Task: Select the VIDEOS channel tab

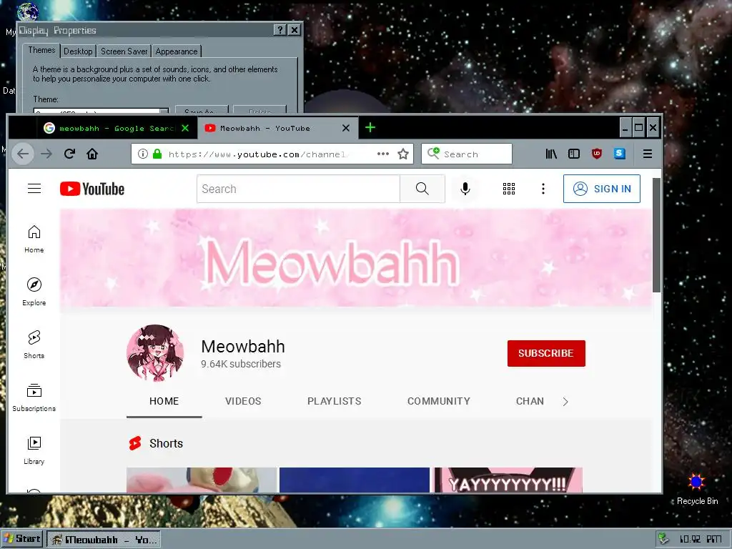Action: point(243,401)
